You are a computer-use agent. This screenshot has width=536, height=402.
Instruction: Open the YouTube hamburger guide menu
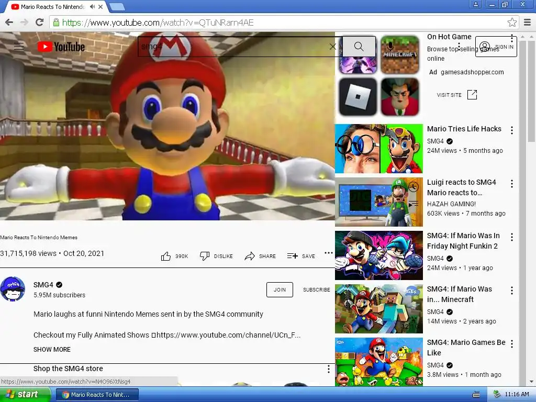click(19, 46)
